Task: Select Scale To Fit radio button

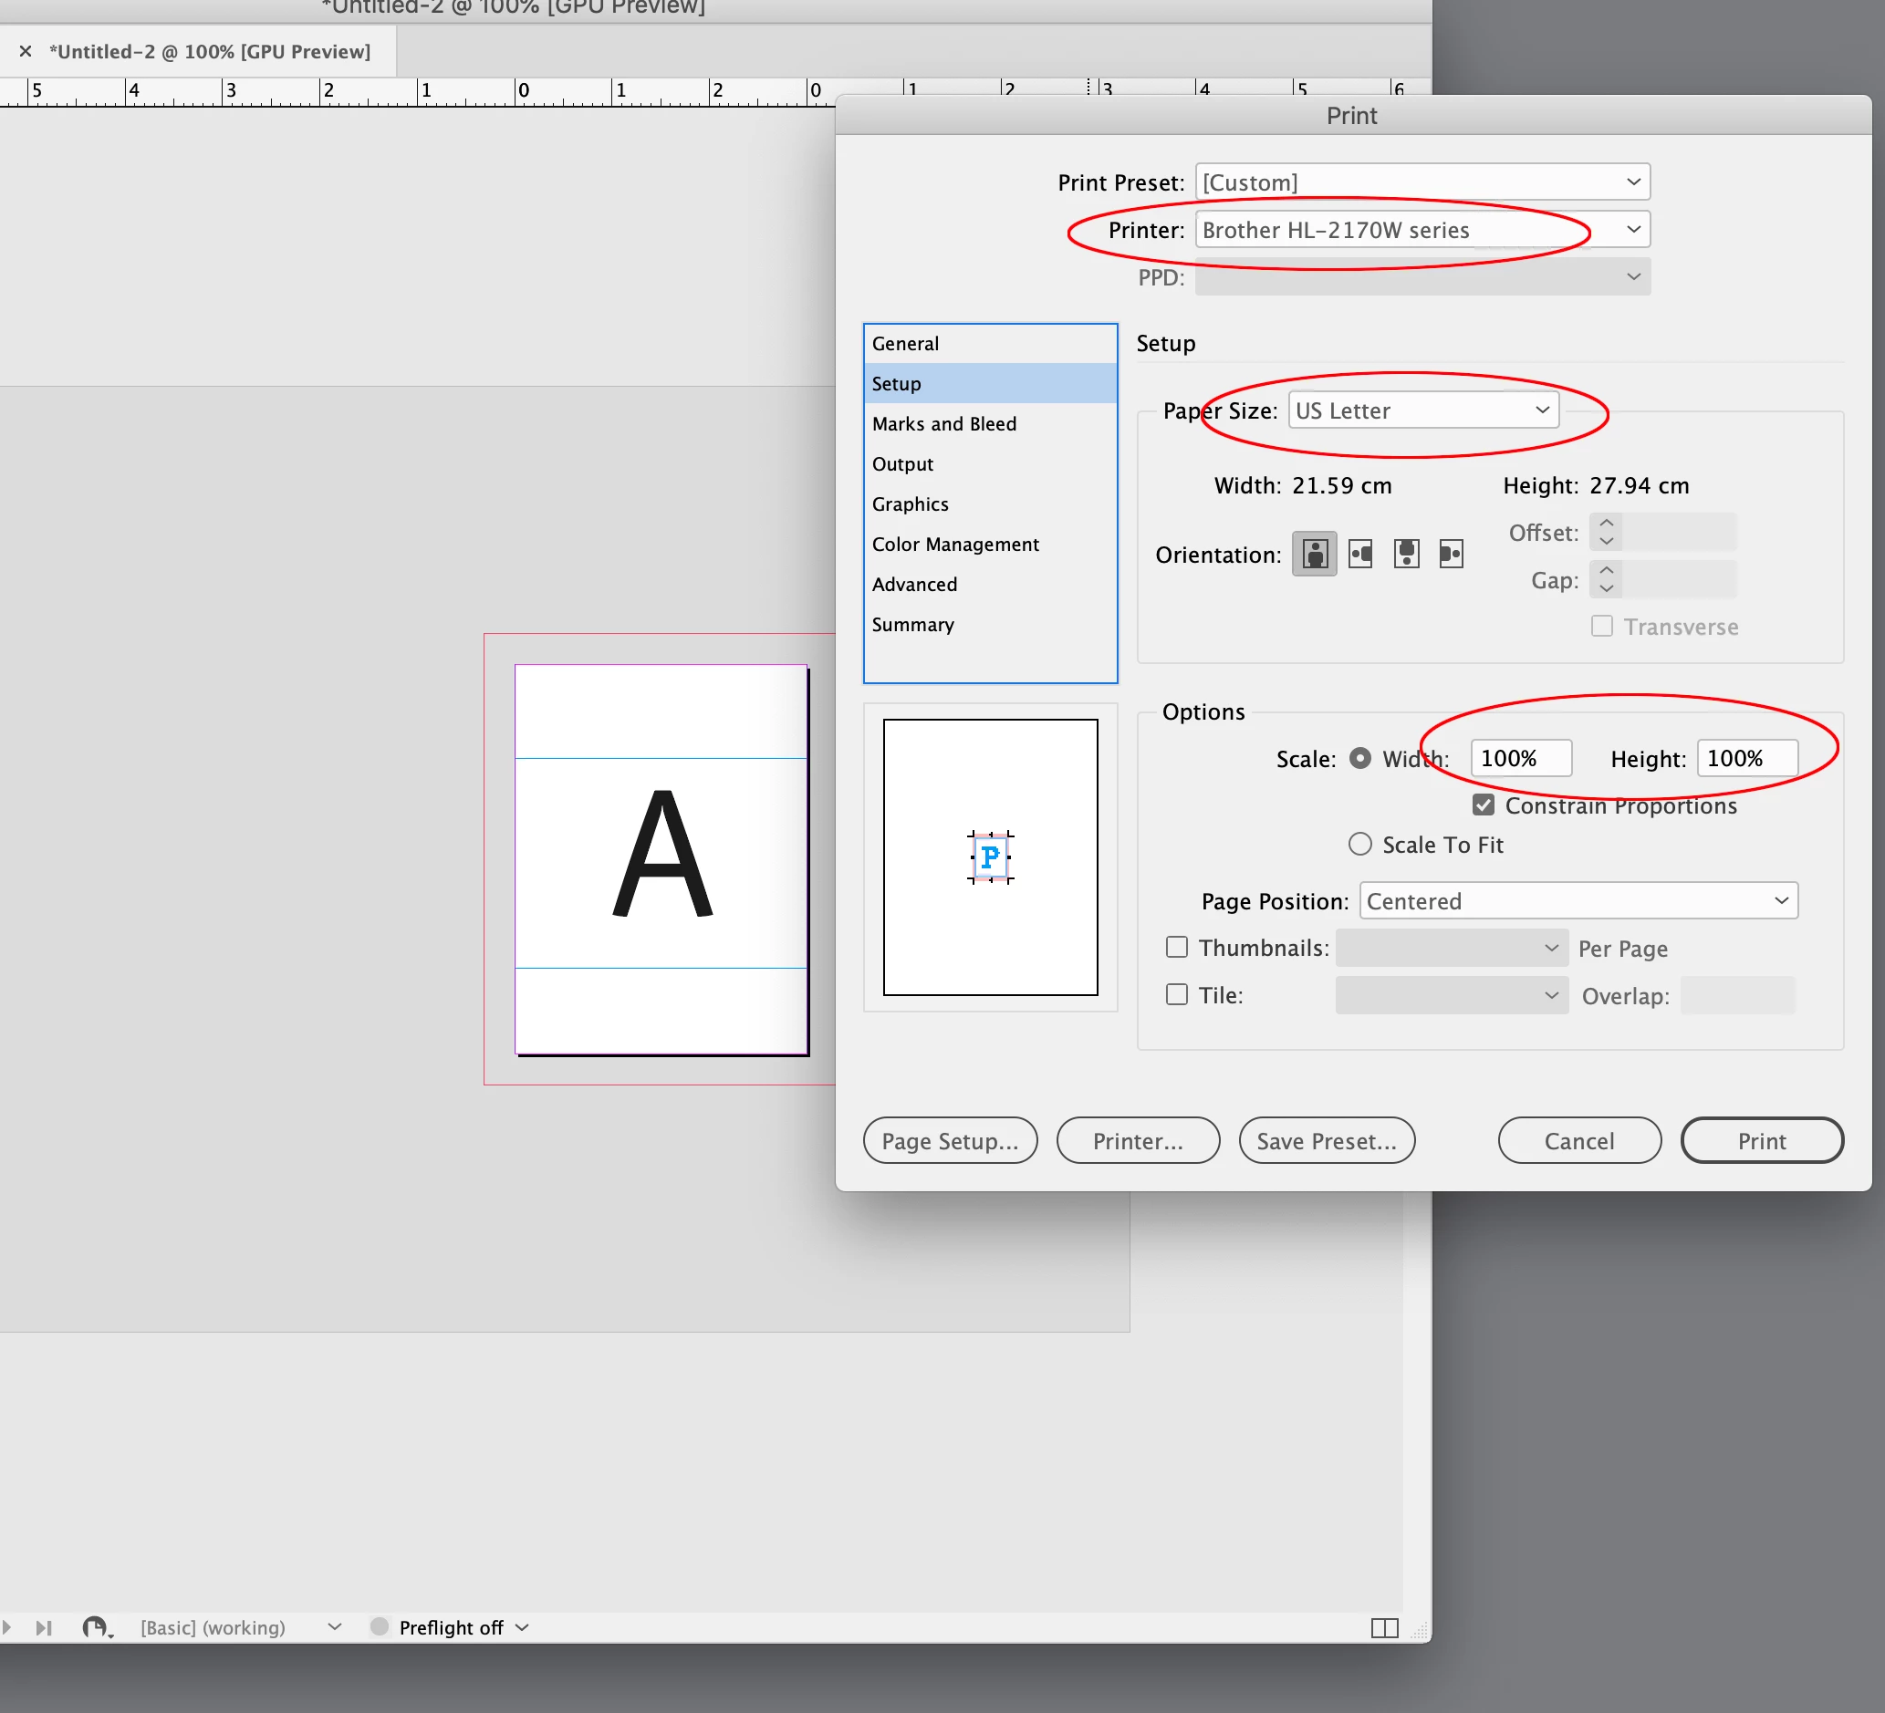Action: click(x=1360, y=845)
